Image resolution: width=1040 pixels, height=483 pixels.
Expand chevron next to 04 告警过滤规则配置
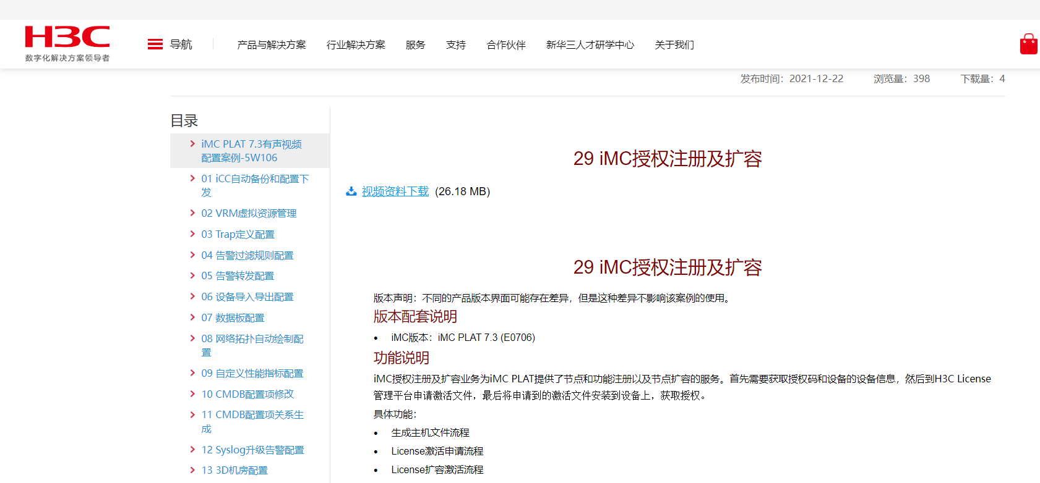click(x=192, y=255)
